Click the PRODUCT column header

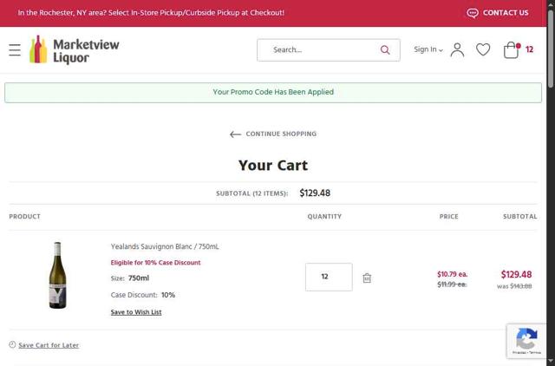point(25,217)
